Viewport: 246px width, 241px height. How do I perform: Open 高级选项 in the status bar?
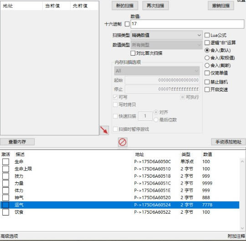[10, 236]
